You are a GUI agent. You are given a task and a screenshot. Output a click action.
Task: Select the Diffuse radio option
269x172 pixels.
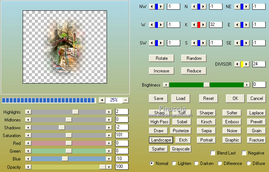click(249, 163)
